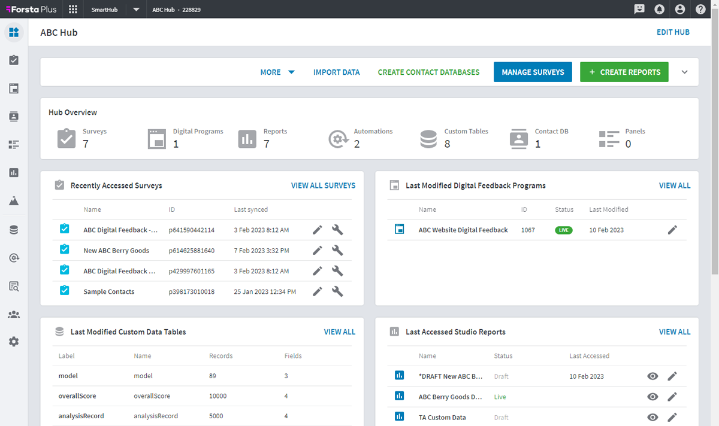Open the Automations overview tile

(361, 138)
